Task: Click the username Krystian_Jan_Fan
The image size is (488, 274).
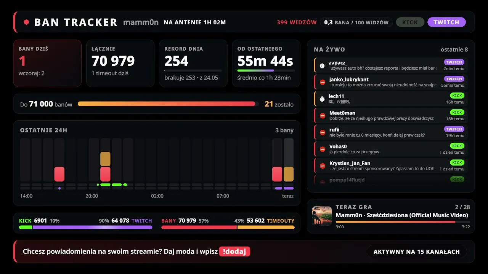Action: (x=350, y=163)
